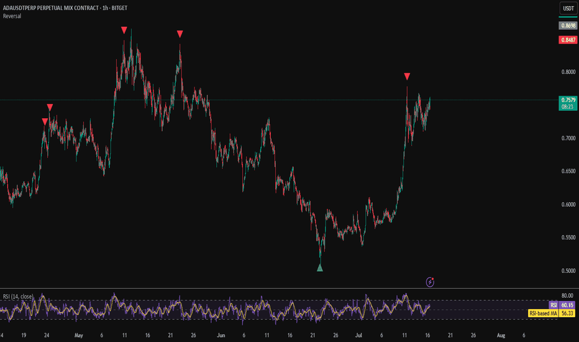Select the lowest red triangle near April 24
The width and height of the screenshot is (579, 342).
[45, 122]
